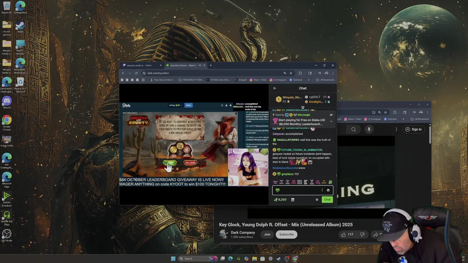Open NVIDIA Broadcast desktop shortcut
Screen dimensions: 468x263
tap(7, 199)
